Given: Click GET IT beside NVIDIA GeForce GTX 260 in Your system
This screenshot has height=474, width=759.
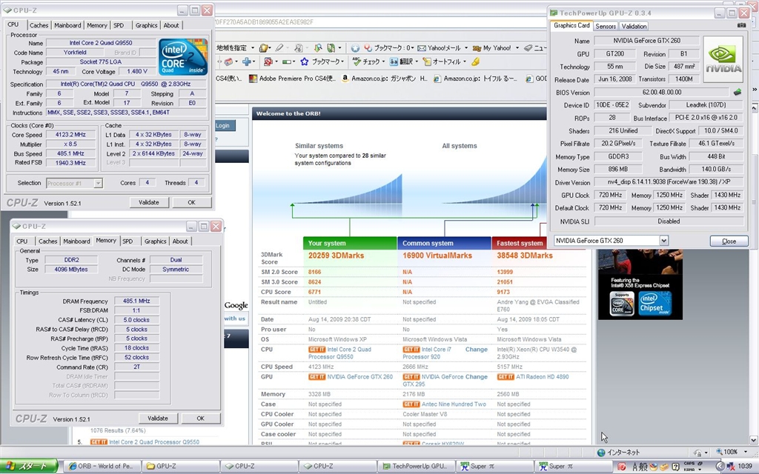Looking at the screenshot, I should click(316, 377).
